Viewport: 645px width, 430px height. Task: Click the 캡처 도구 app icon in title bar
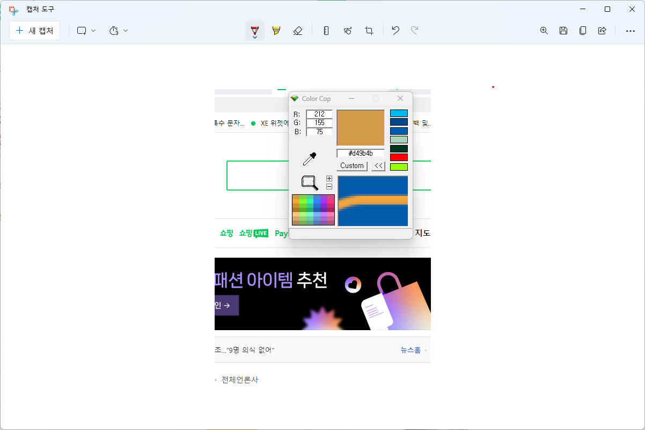[x=13, y=10]
